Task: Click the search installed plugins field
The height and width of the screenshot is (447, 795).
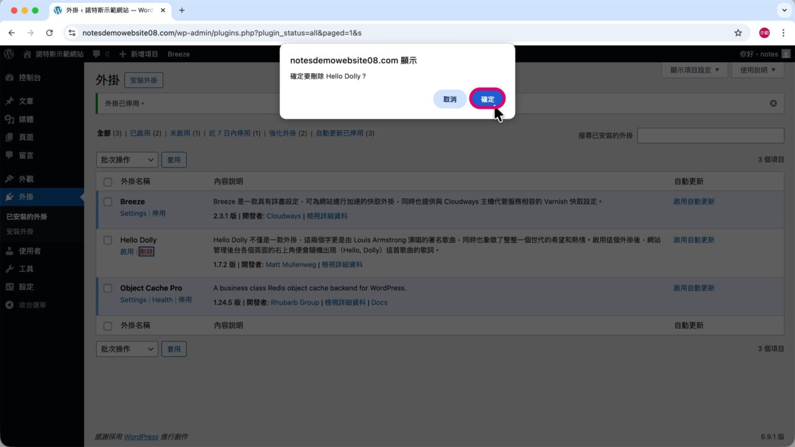Action: 711,135
